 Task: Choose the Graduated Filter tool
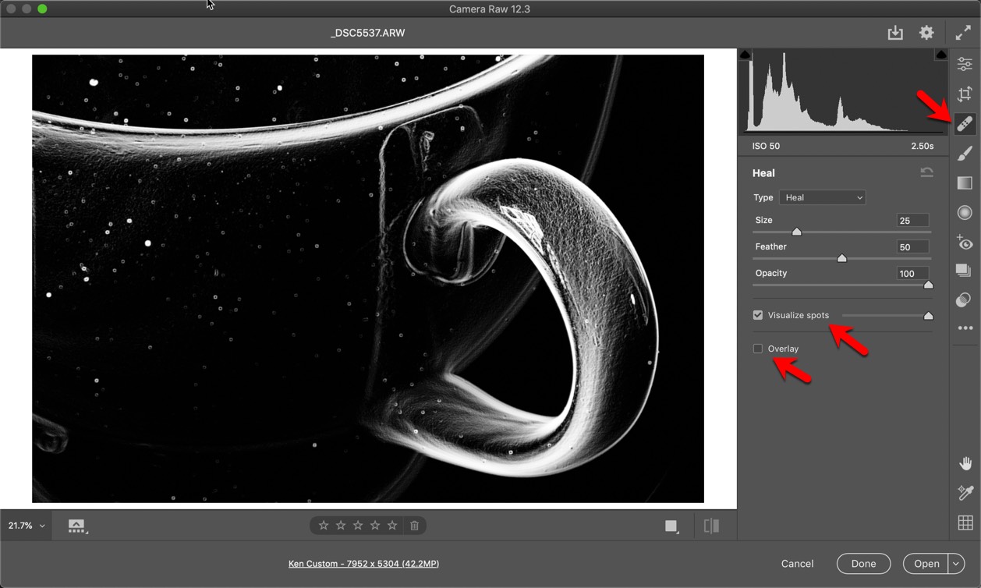[x=965, y=183]
